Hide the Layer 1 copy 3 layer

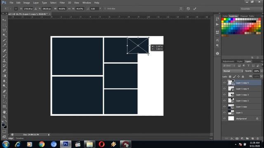pos(224,95)
